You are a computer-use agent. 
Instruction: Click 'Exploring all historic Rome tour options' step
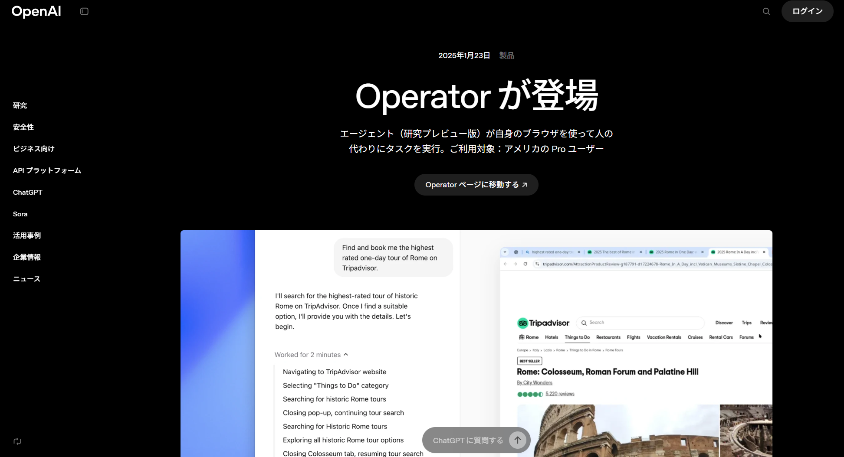343,440
